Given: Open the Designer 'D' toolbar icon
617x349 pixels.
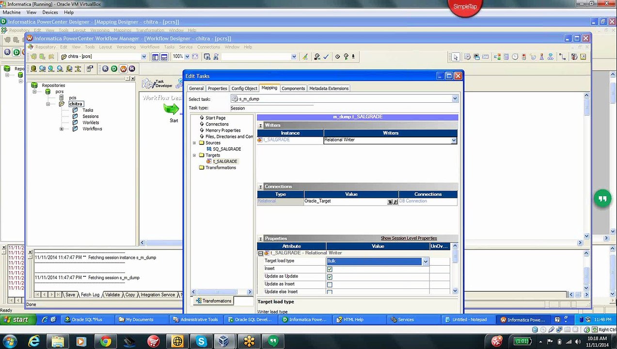Looking at the screenshot, I should pyautogui.click(x=114, y=69).
